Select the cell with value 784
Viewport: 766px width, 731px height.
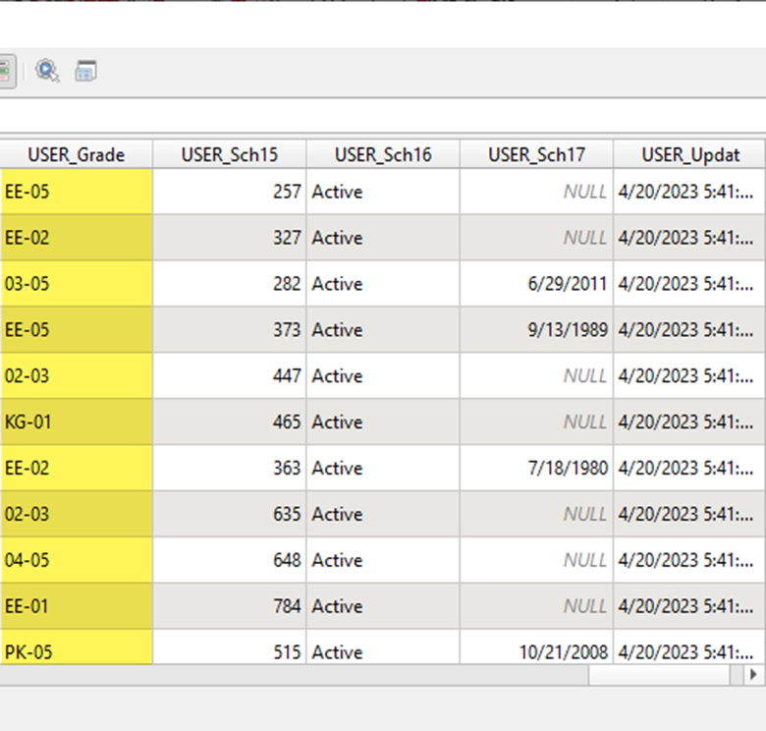(230, 606)
